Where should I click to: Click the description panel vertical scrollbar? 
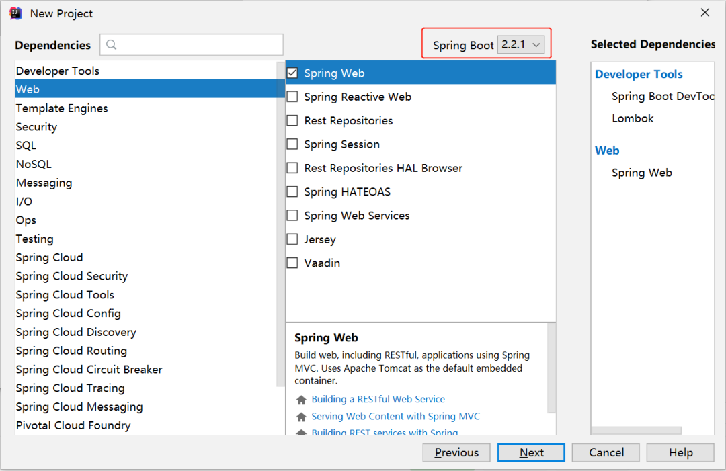pos(551,368)
